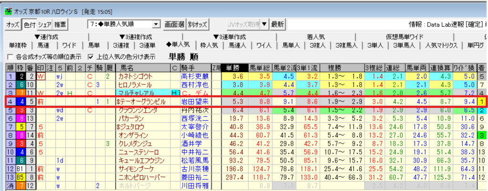Viewport: 488px width, 191px height.
Task: Expand the ▼3連複作成 section
Action: pos(135,37)
